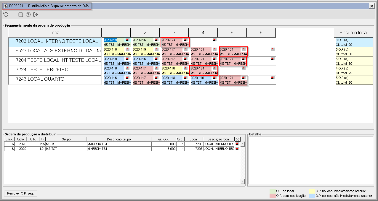Open the help question-mark icon
378x201 pixels.
[28, 14]
